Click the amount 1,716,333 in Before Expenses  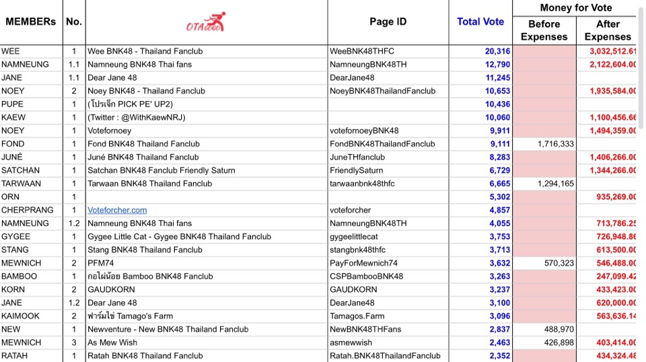pyautogui.click(x=555, y=144)
